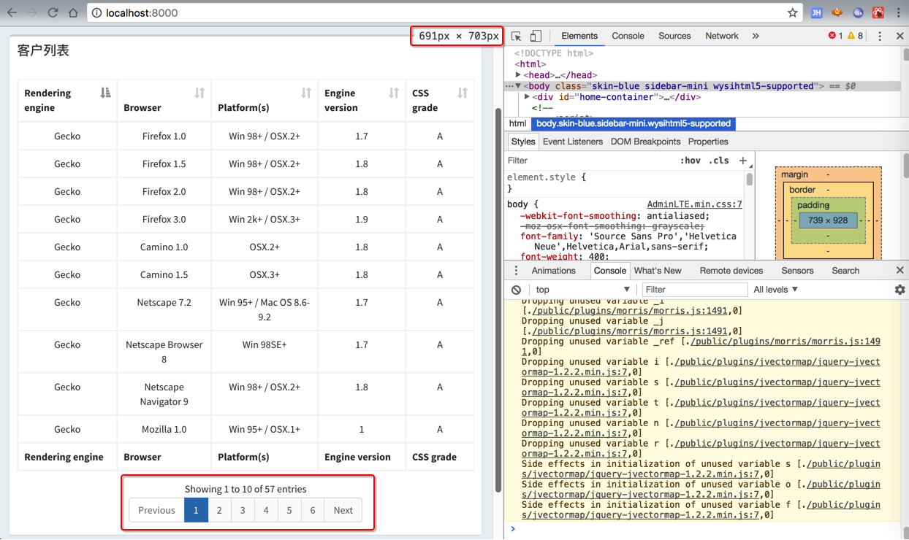Click the clear console icon
This screenshot has height=540, width=909.
coord(516,290)
